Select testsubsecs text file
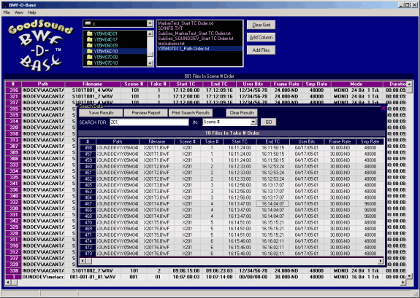 pyautogui.click(x=171, y=44)
